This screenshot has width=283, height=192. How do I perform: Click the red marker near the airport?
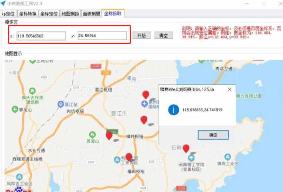tap(146, 95)
